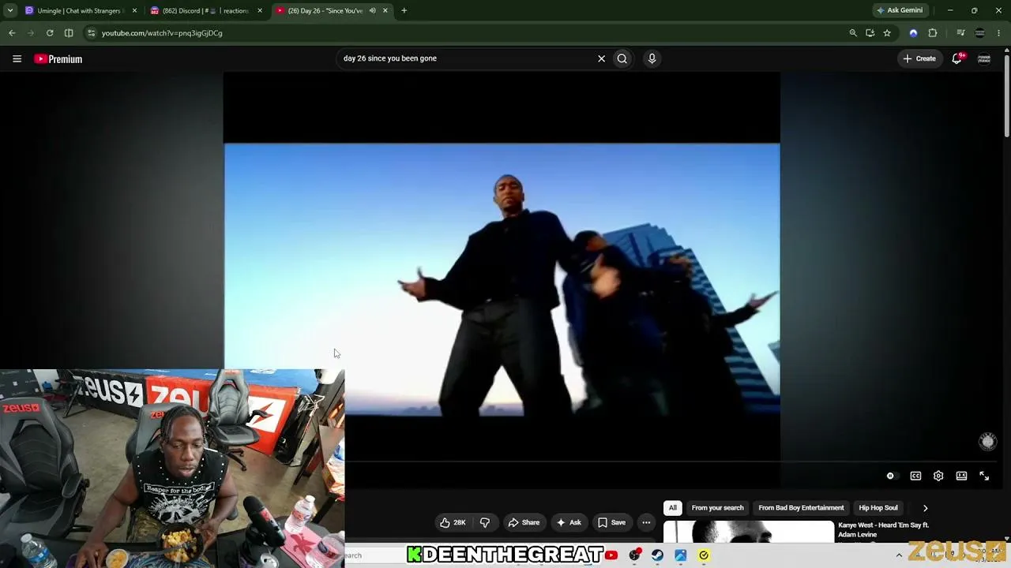Open the Photos app taskbar icon
Image resolution: width=1011 pixels, height=568 pixels.
tap(680, 555)
